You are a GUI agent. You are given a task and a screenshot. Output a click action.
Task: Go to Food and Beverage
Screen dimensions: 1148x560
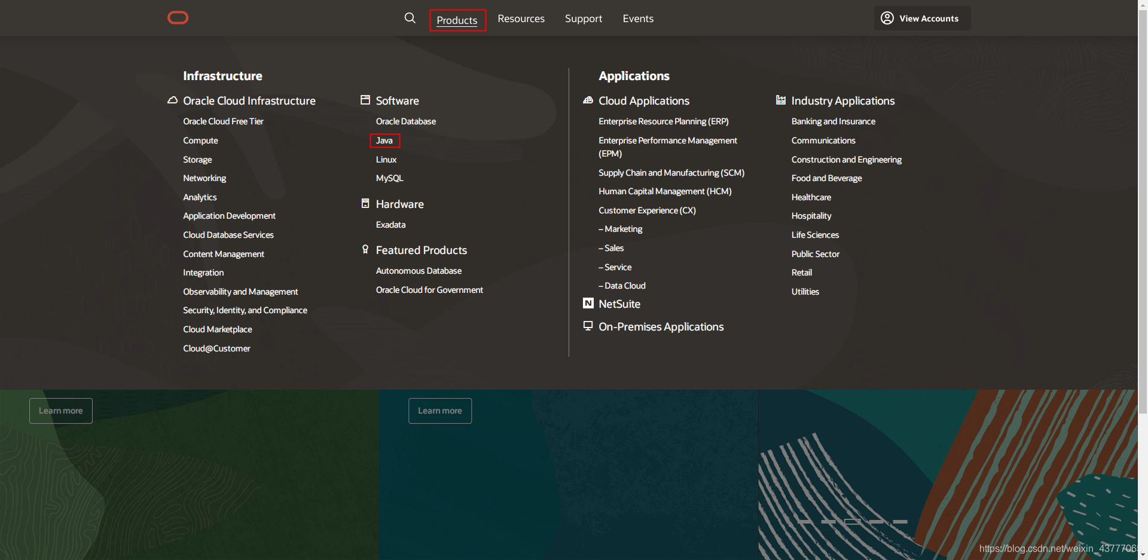[827, 178]
